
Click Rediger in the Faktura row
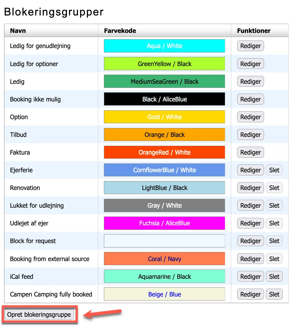pos(250,152)
